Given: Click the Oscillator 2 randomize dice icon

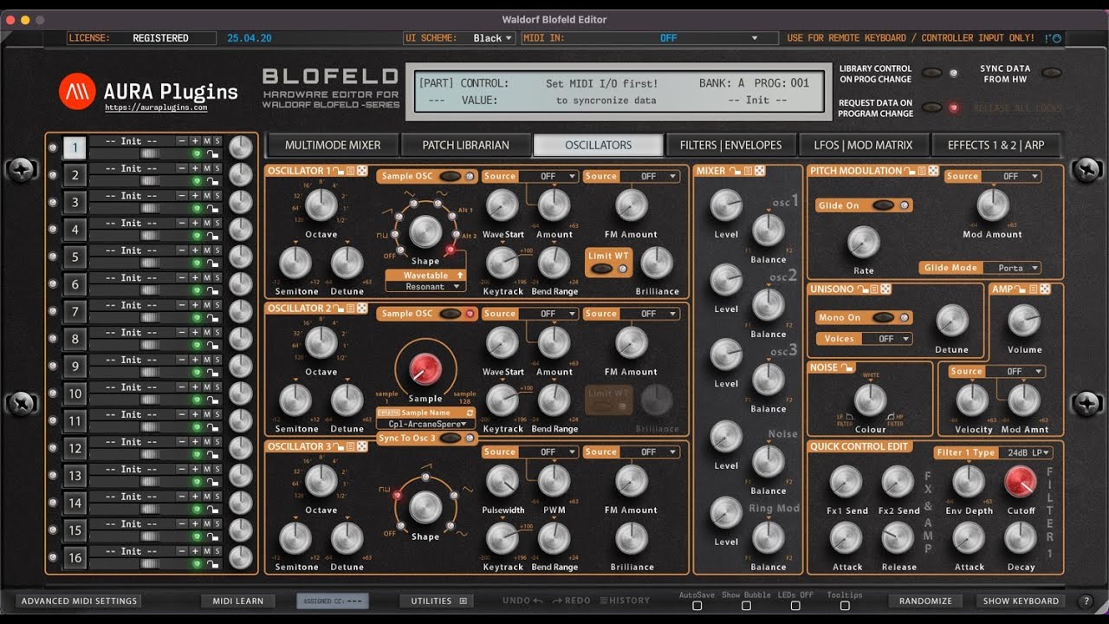Looking at the screenshot, I should [361, 309].
